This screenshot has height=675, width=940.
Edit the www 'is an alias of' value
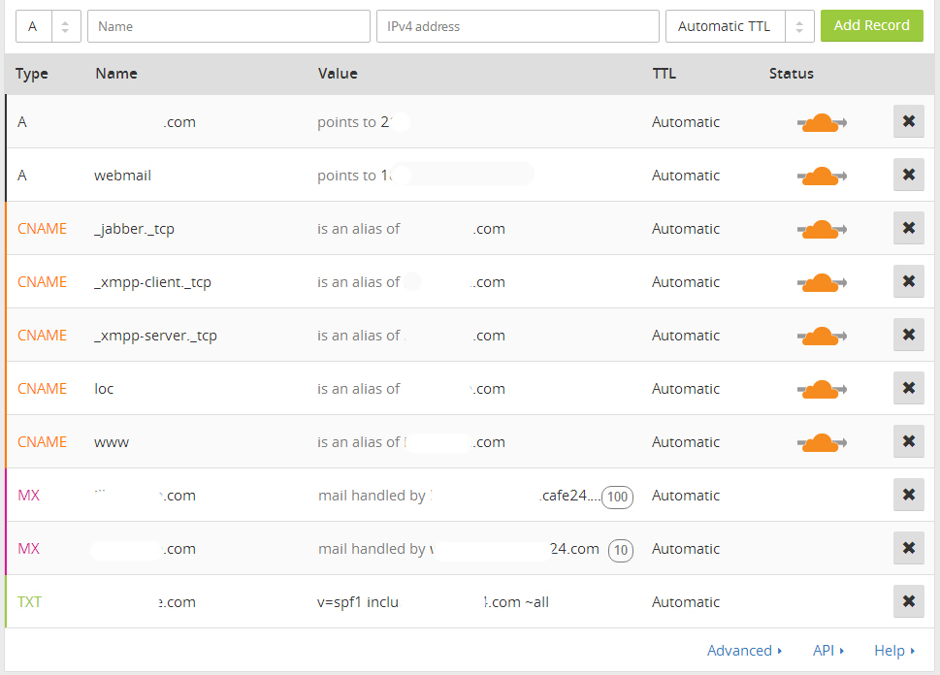pyautogui.click(x=411, y=442)
